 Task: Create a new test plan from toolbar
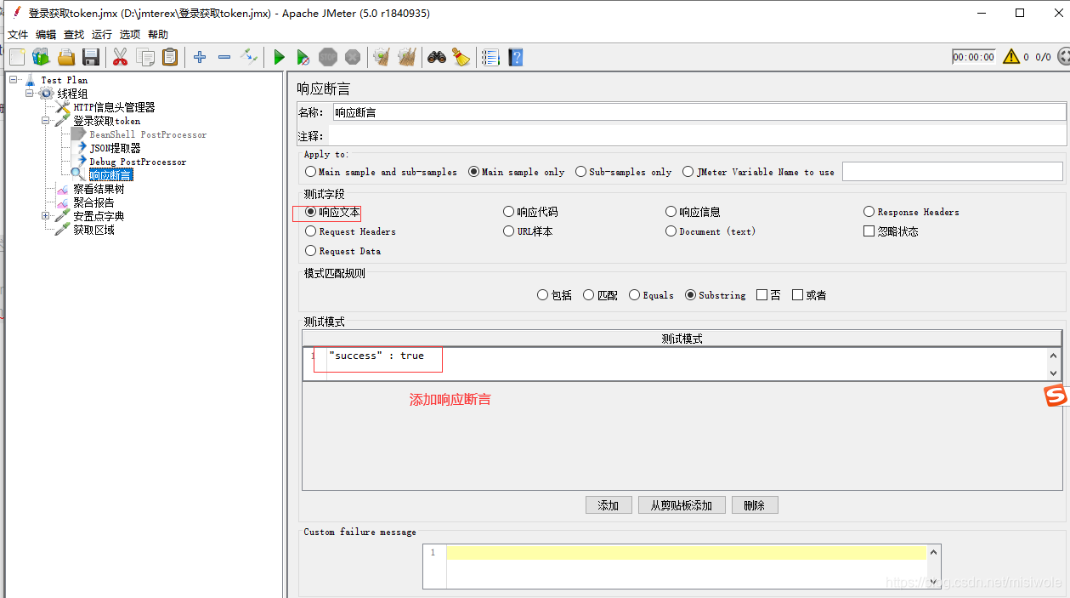click(x=16, y=57)
